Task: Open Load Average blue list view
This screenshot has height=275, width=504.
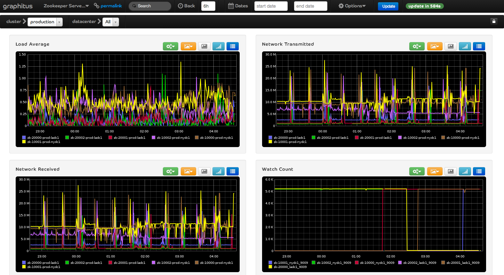Action: (233, 46)
